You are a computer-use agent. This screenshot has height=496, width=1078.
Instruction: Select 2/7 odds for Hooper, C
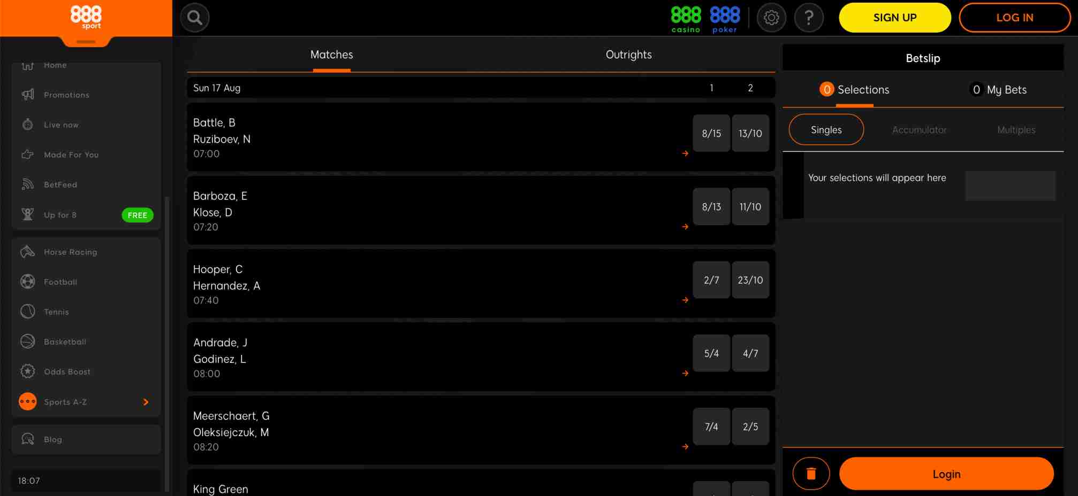click(x=711, y=280)
